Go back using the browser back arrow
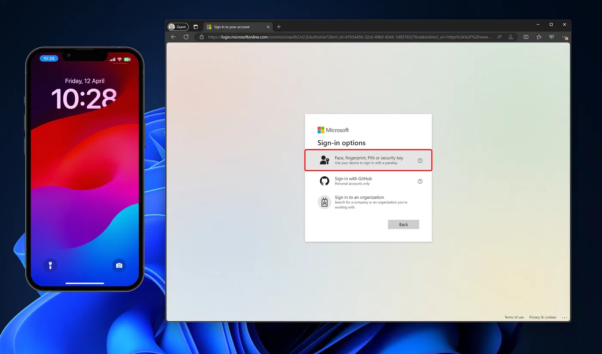 (173, 37)
